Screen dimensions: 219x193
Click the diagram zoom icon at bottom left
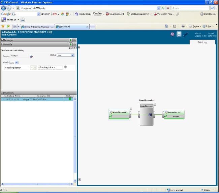click(x=80, y=179)
